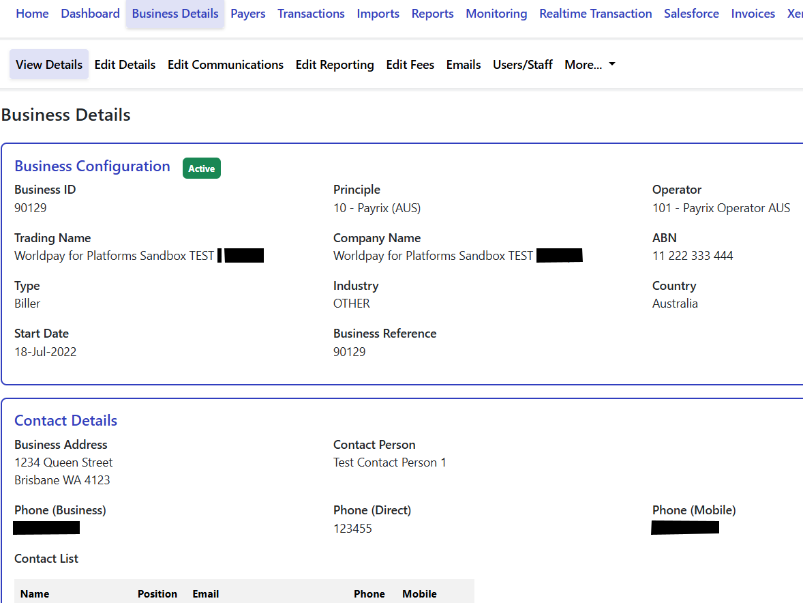This screenshot has width=803, height=603.
Task: Open the Invoices page
Action: [753, 14]
